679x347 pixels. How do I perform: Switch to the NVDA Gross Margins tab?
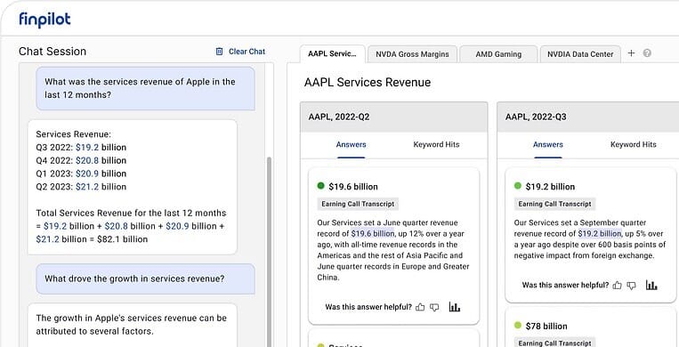tap(412, 54)
